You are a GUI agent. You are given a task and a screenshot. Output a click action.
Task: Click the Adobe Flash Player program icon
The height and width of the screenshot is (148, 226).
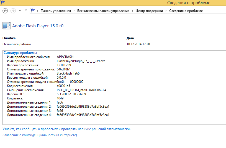point(7,26)
